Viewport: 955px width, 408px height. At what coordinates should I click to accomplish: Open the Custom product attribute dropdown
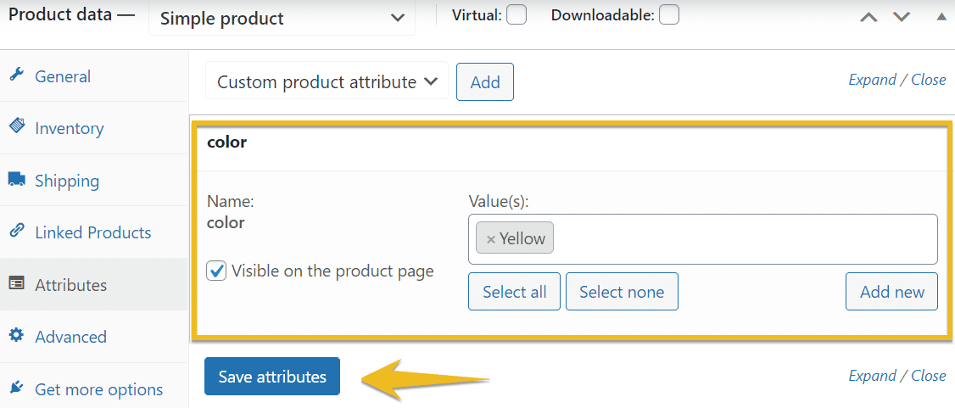(327, 81)
